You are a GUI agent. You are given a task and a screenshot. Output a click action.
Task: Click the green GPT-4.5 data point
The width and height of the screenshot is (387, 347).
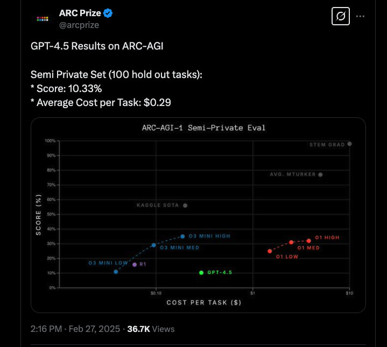coord(201,273)
